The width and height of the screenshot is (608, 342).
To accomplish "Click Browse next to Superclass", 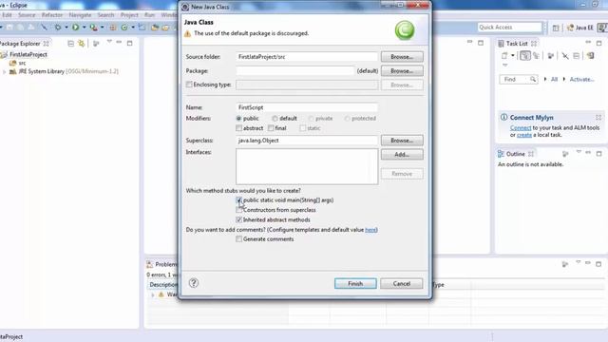I will pyautogui.click(x=402, y=141).
